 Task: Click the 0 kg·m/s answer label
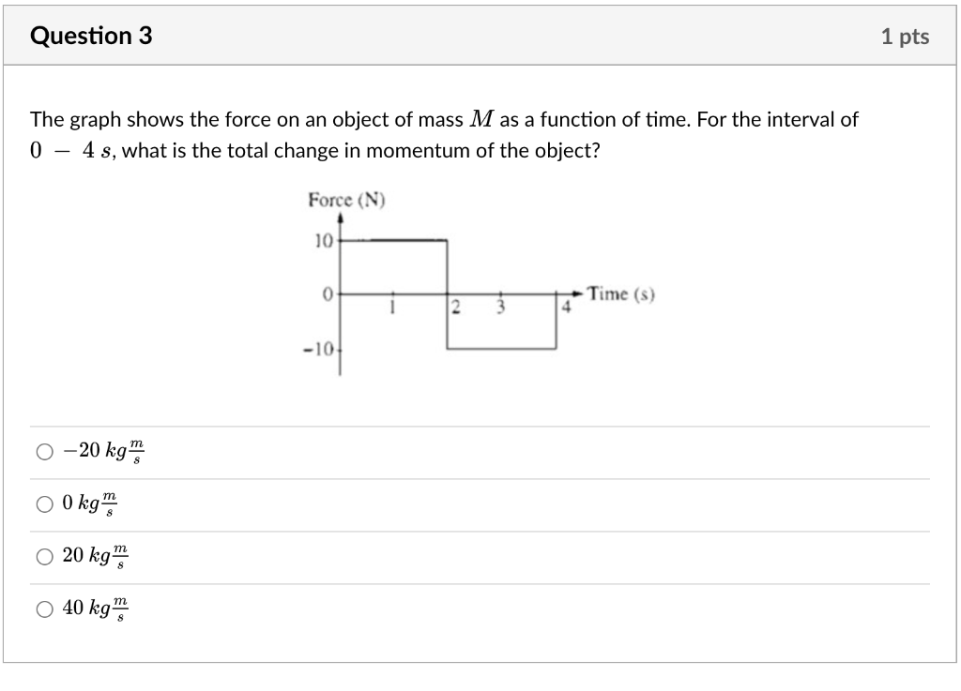tap(87, 503)
